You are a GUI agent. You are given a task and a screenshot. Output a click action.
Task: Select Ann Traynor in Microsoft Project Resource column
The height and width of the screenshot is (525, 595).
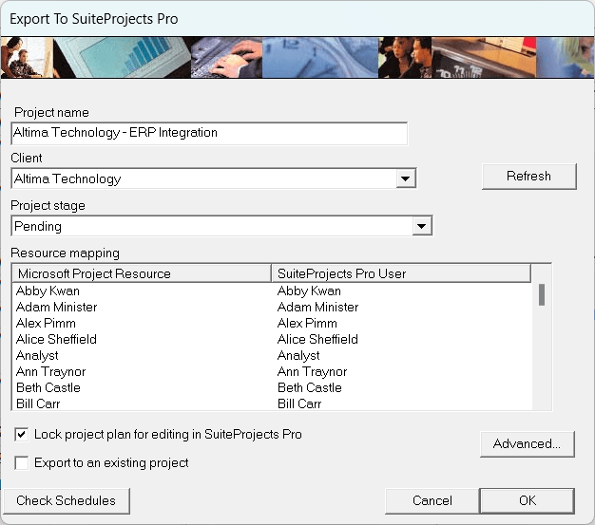[x=50, y=372]
